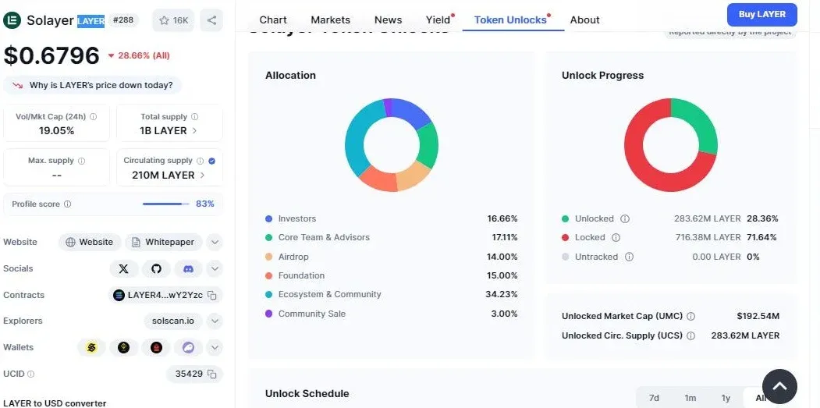Select the 7d unlock schedule range

[655, 398]
